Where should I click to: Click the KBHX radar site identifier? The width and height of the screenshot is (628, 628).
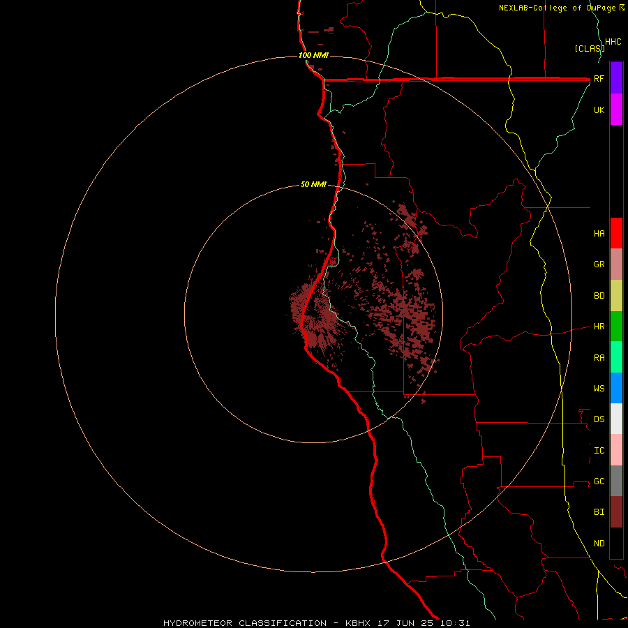[358, 623]
